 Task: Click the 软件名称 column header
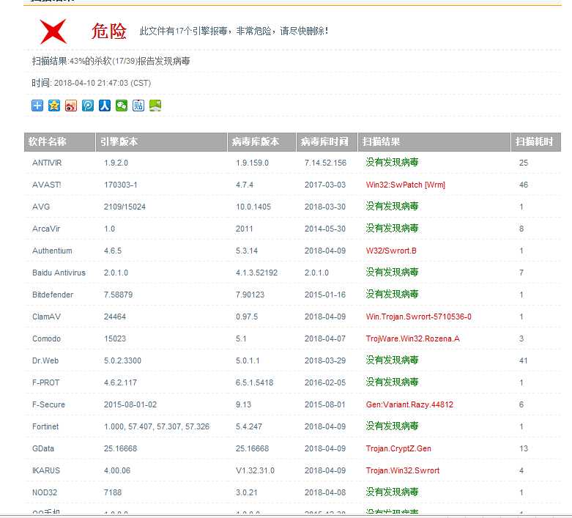59,141
